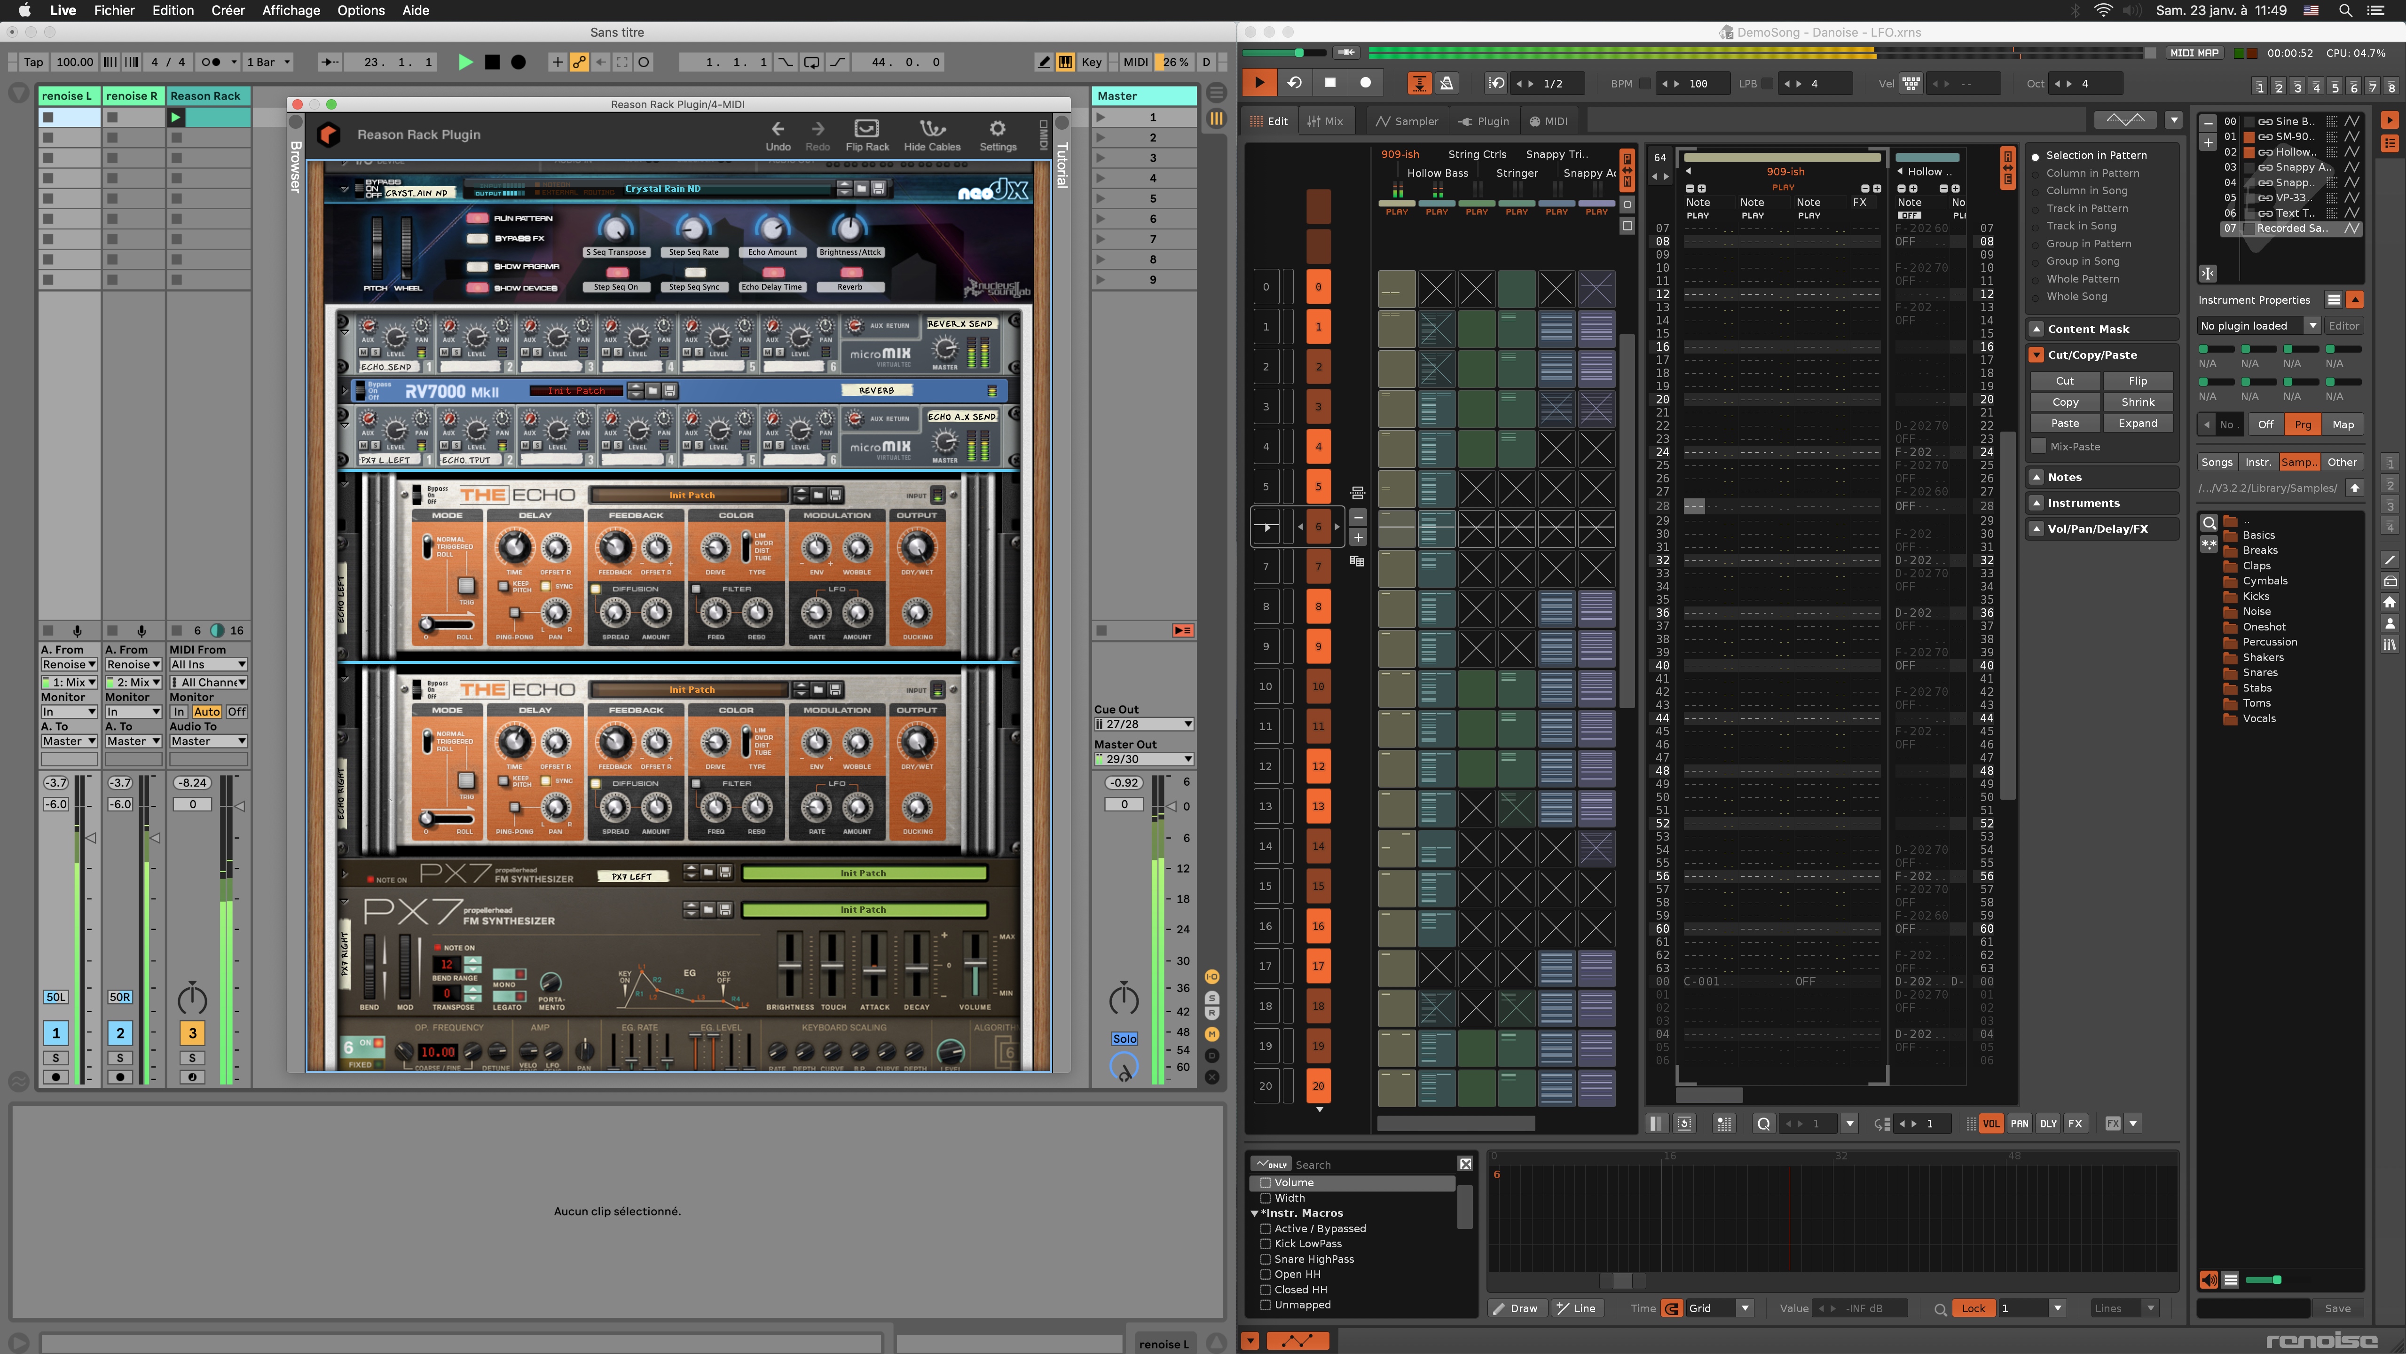The image size is (2406, 1354).
Task: Click Renoise preview speaker icon
Action: click(x=2208, y=1279)
